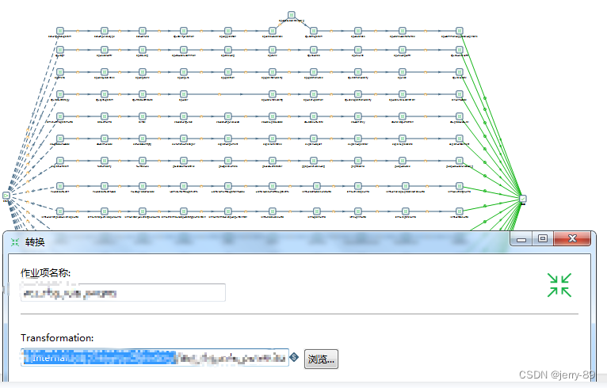Click the variable insert diamond icon beside Transformation field

click(x=294, y=357)
